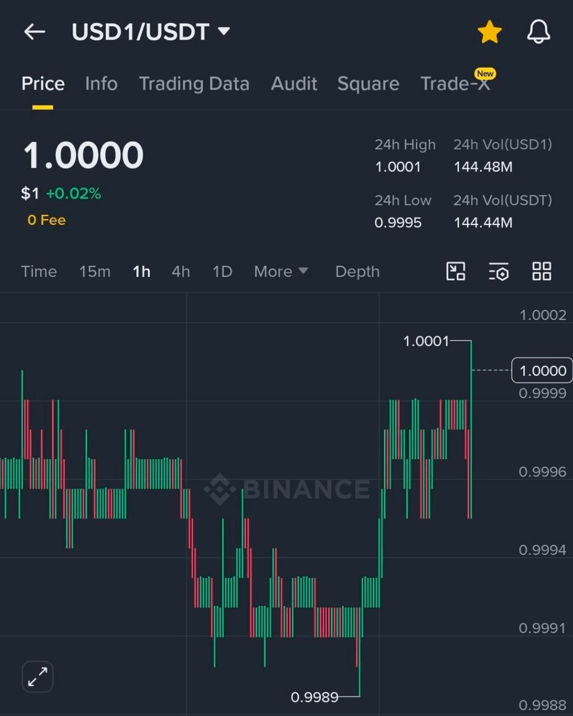Click the 24h Low value 0.9995
Screen dimensions: 573x716
pos(398,223)
